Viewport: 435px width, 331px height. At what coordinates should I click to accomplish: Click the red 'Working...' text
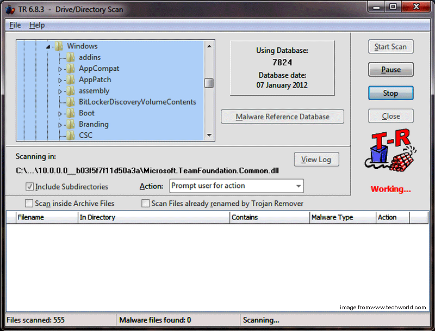pos(390,189)
